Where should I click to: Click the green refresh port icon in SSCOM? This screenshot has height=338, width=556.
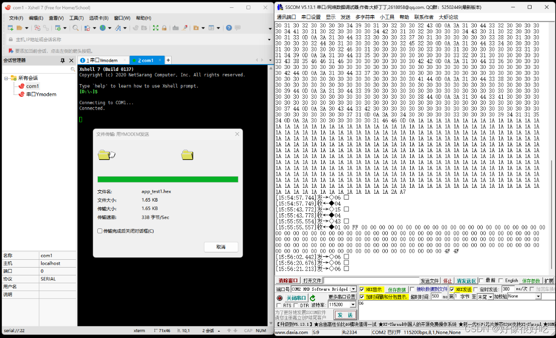[312, 298]
